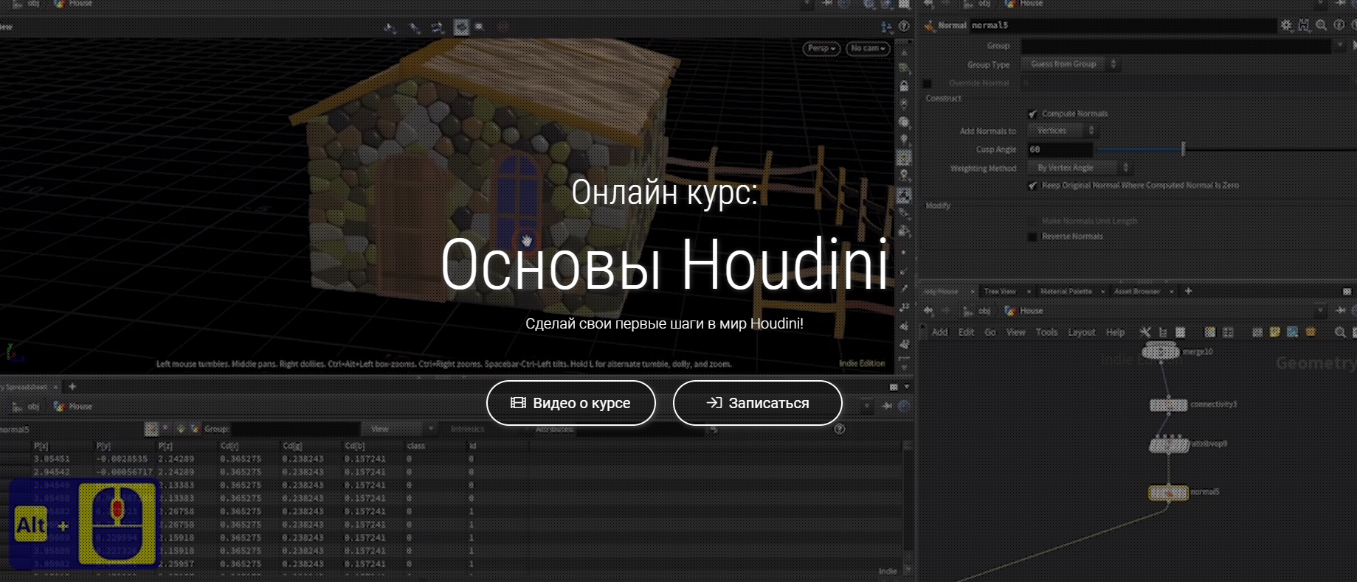
Task: Click the "Видео о курсе" button
Action: click(x=570, y=403)
